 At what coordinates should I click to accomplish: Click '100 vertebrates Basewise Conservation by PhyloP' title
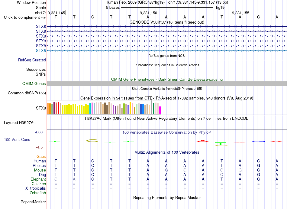click(167, 132)
